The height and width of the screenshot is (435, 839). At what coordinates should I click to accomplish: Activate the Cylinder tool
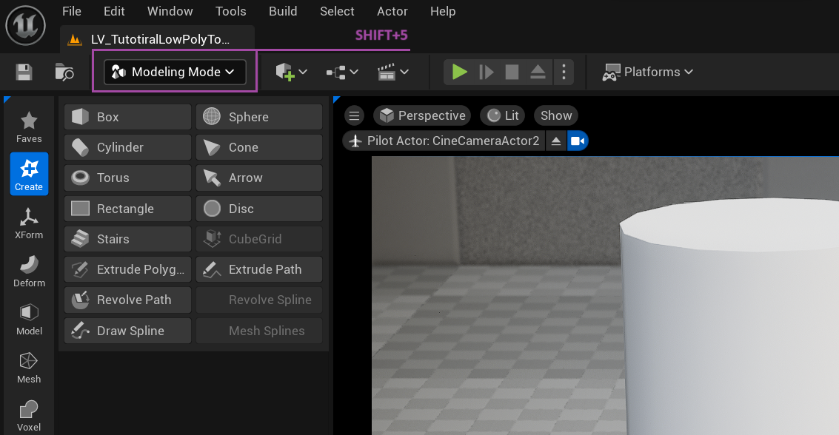[x=127, y=147]
